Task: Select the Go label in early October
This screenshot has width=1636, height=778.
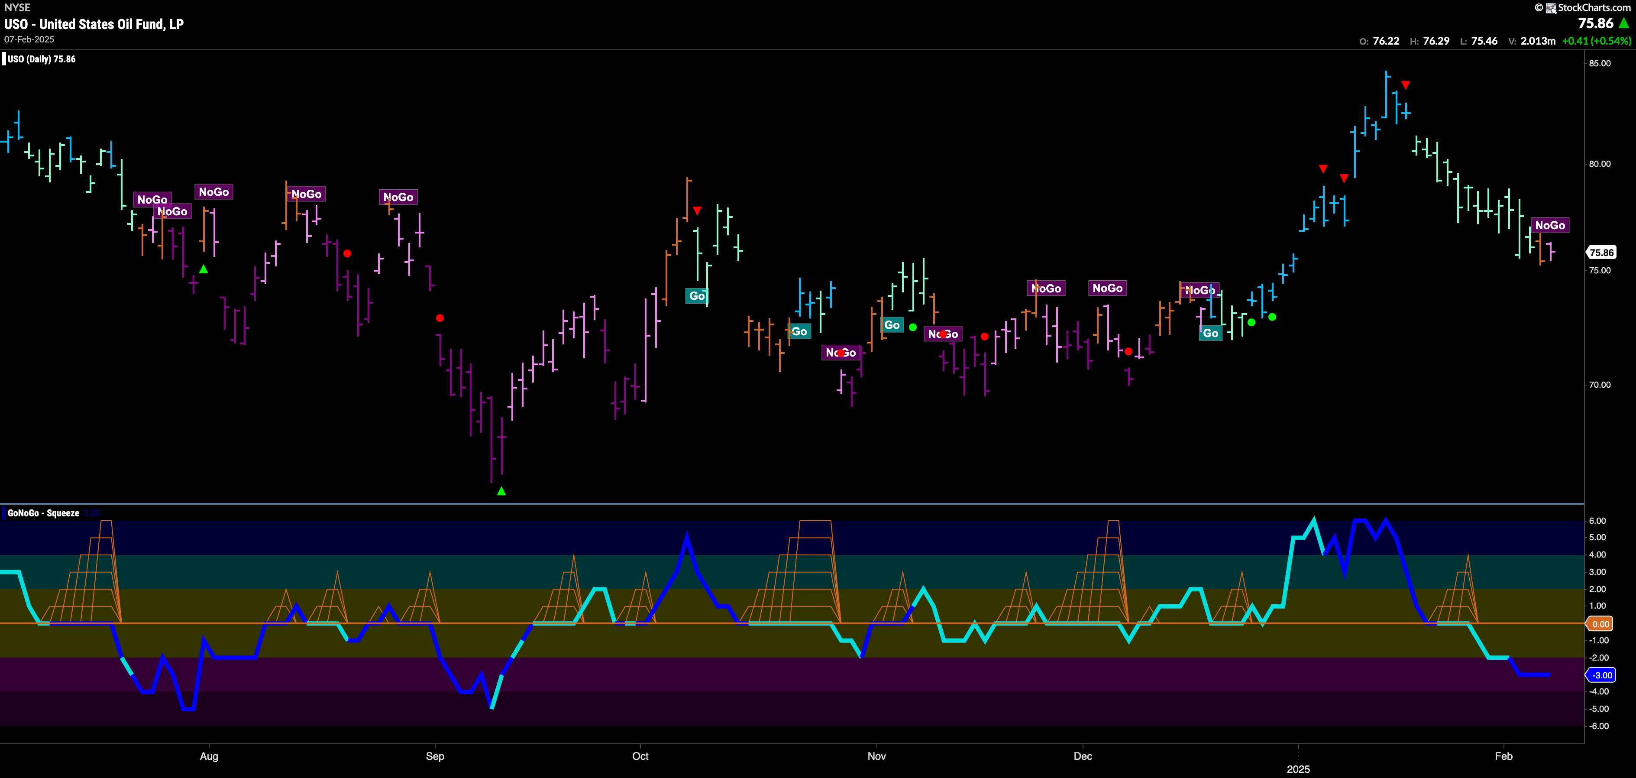Action: 697,296
